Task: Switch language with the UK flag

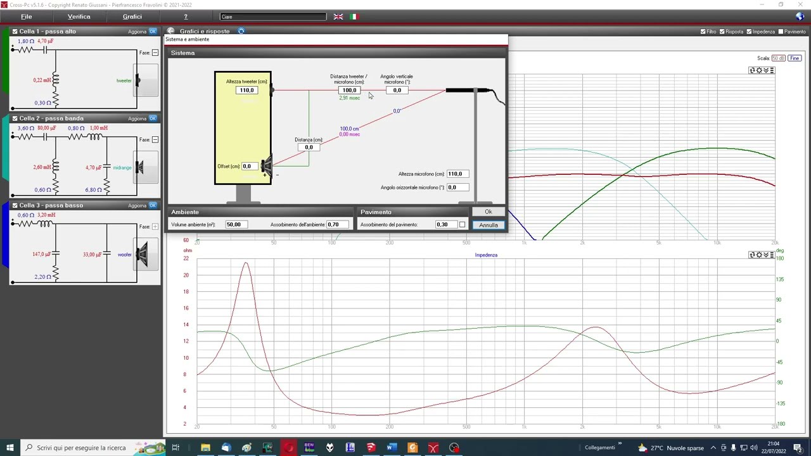Action: (x=338, y=16)
